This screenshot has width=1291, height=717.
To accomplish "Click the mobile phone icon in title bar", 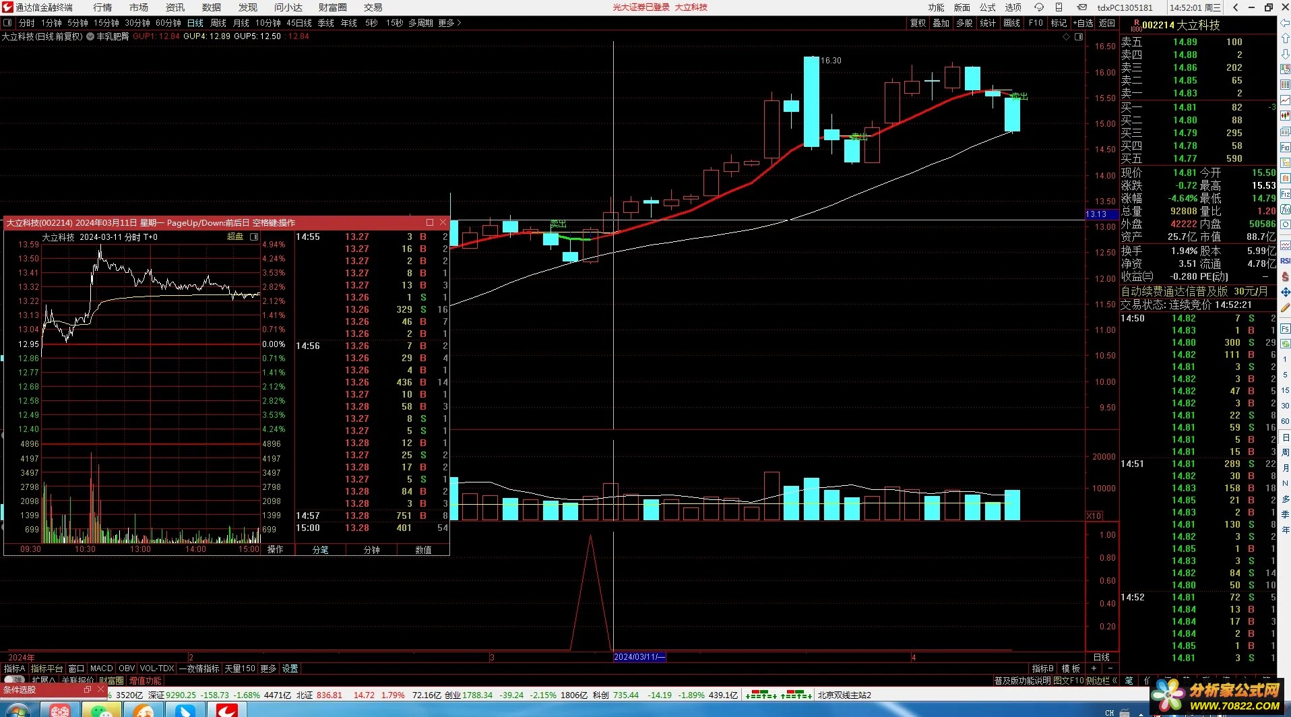I will 1059,7.
